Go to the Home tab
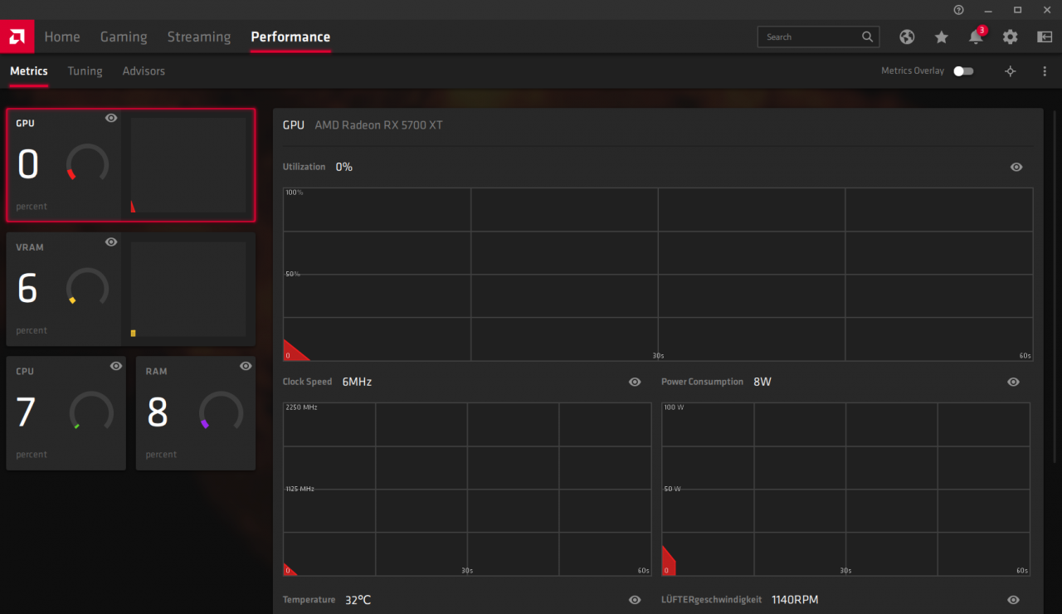The width and height of the screenshot is (1062, 614). (62, 37)
